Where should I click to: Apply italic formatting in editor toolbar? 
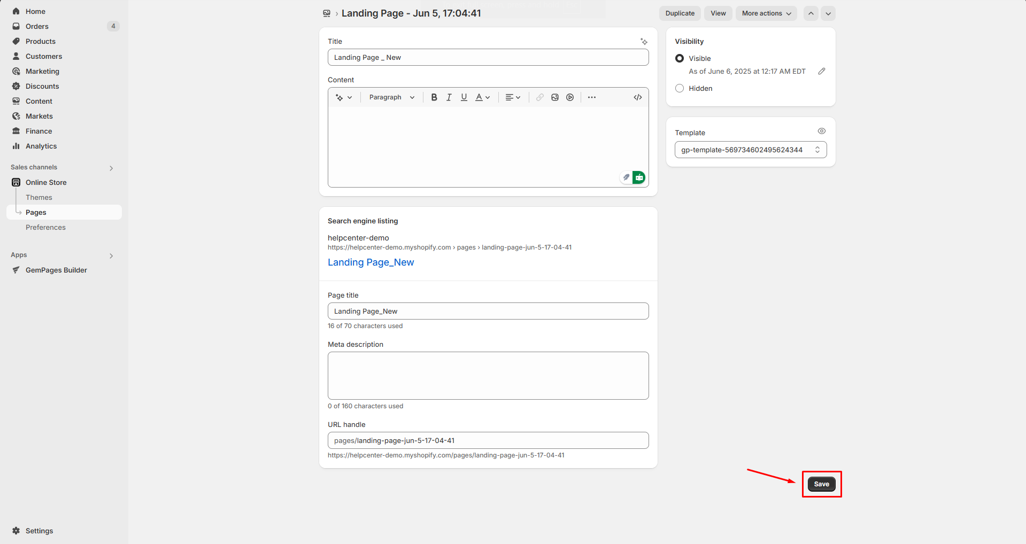pos(449,97)
